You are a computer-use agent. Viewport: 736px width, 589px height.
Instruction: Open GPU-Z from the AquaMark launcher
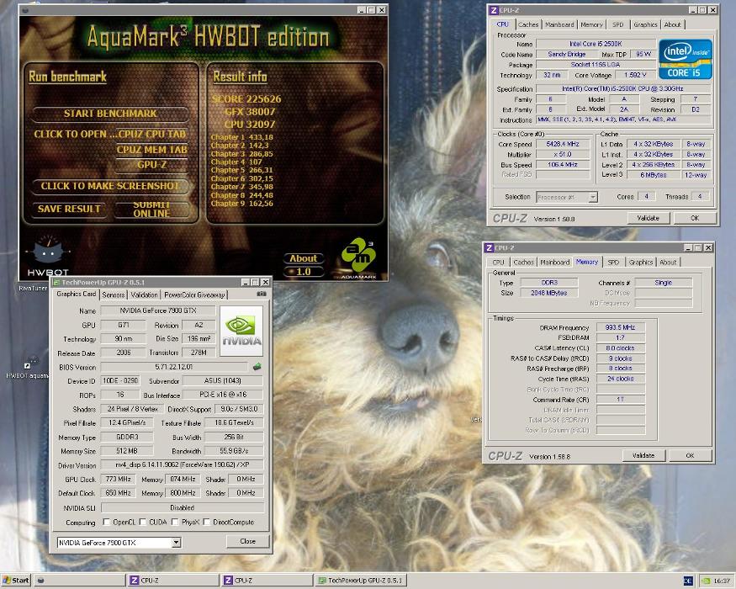(x=151, y=165)
